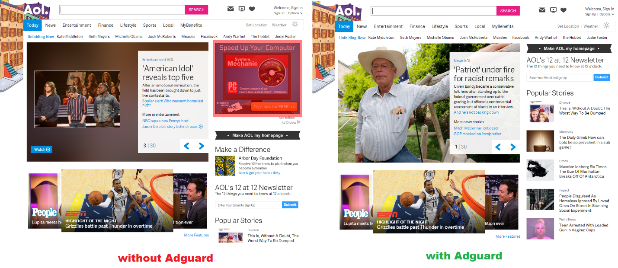Click the SEARCH button on the right page

508,10
